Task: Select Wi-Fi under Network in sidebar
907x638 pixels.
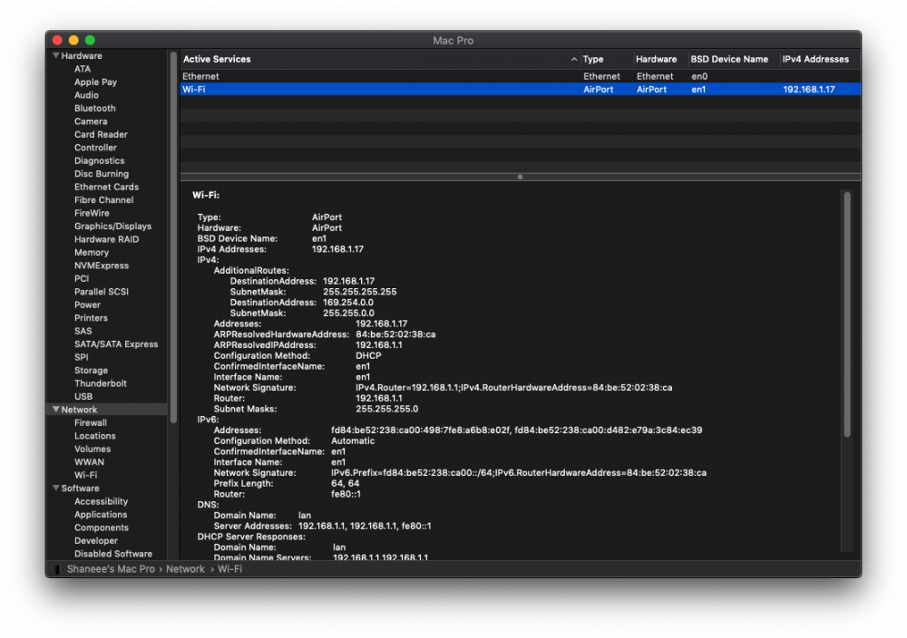Action: 85,475
